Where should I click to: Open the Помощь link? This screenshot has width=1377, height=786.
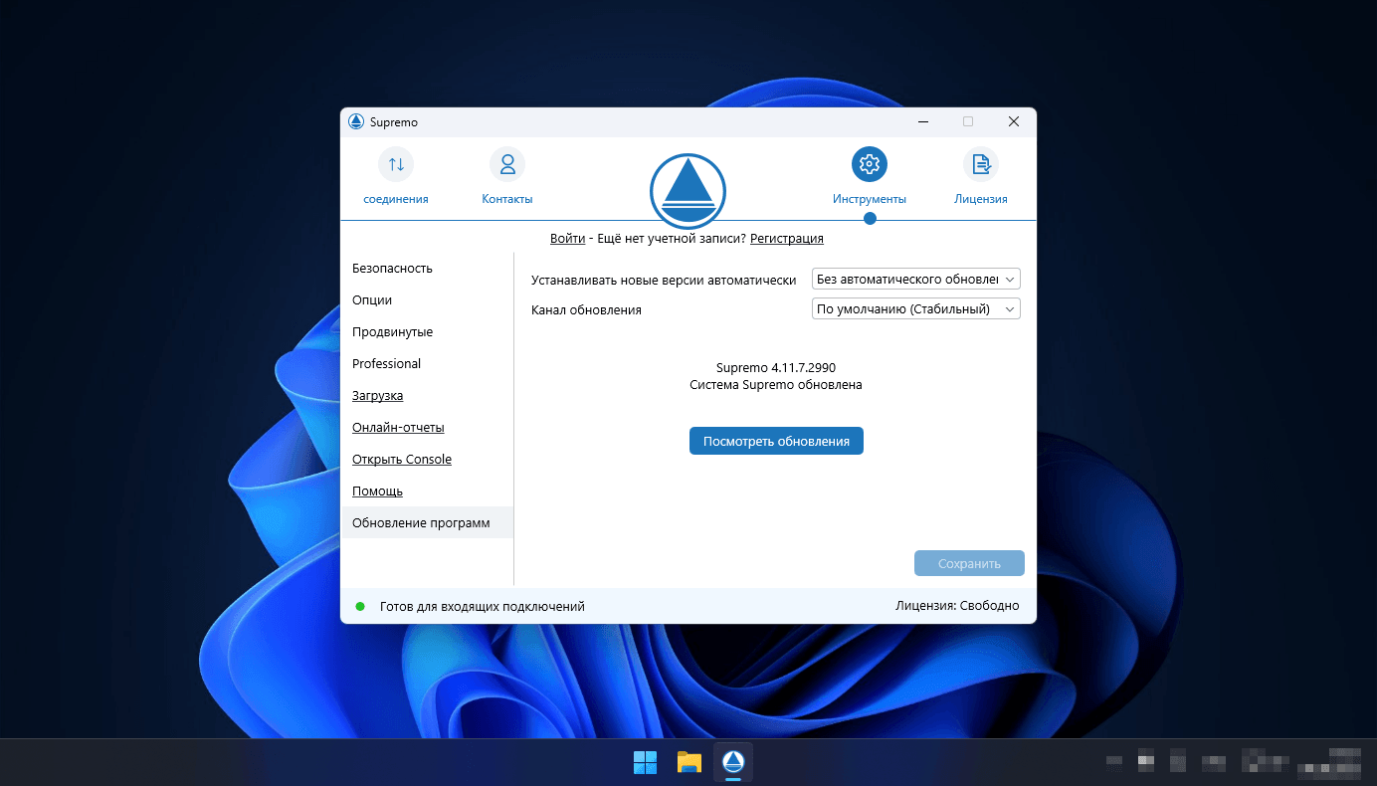tap(377, 491)
